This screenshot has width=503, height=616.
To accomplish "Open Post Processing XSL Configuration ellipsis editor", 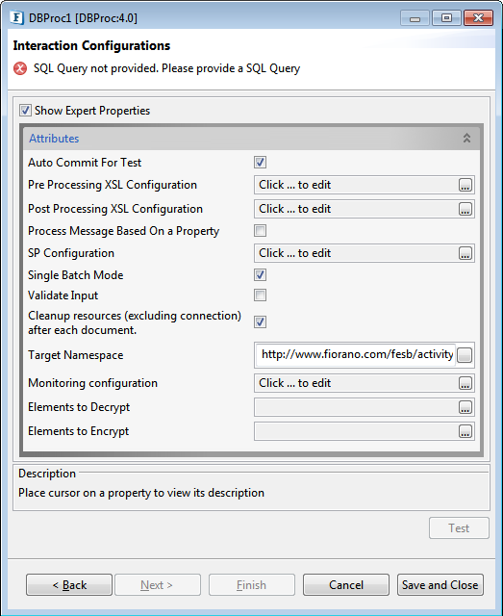I will click(x=465, y=209).
